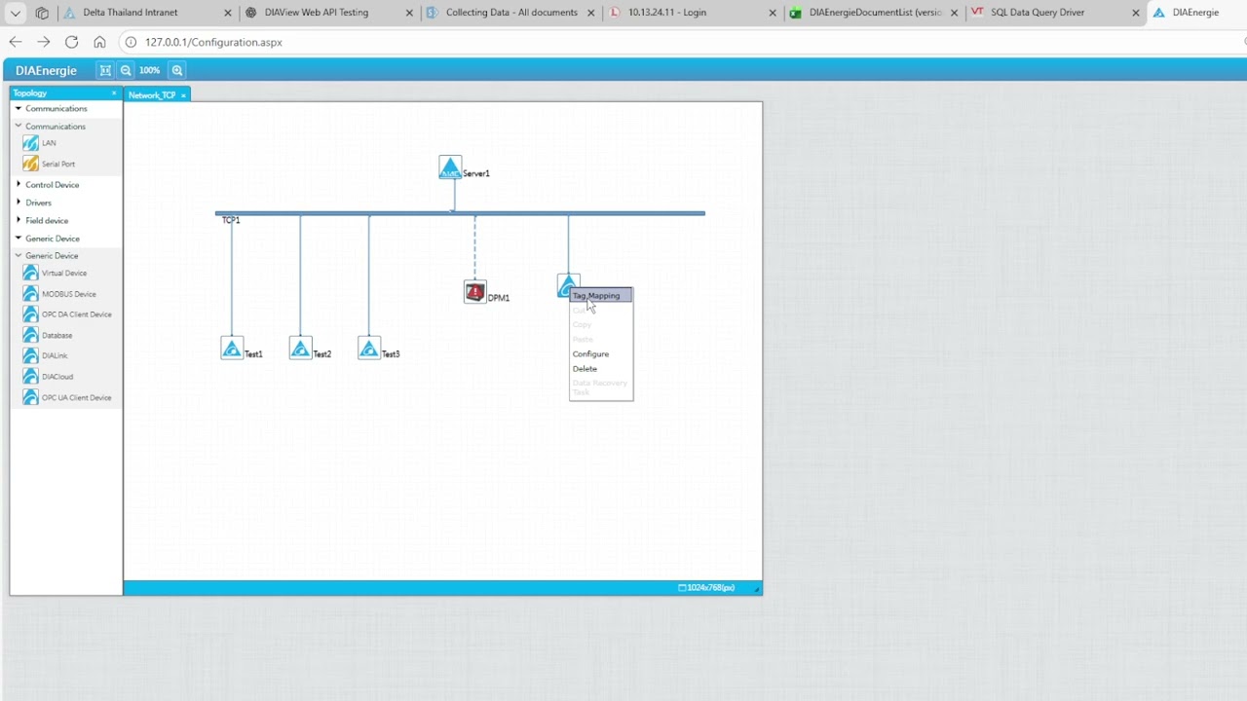Click the Test3 device node icon
This screenshot has width=1247, height=701.
click(x=368, y=349)
